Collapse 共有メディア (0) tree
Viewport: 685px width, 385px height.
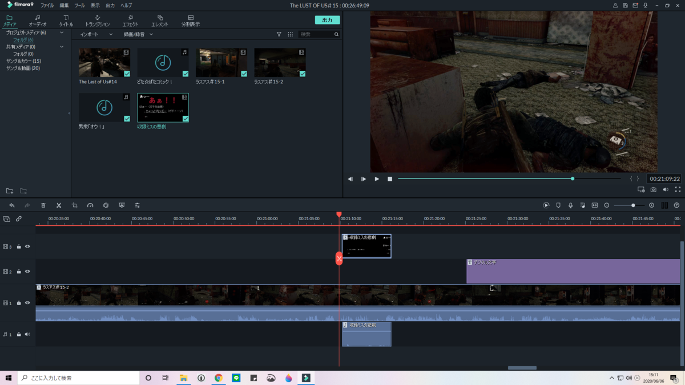pos(62,47)
